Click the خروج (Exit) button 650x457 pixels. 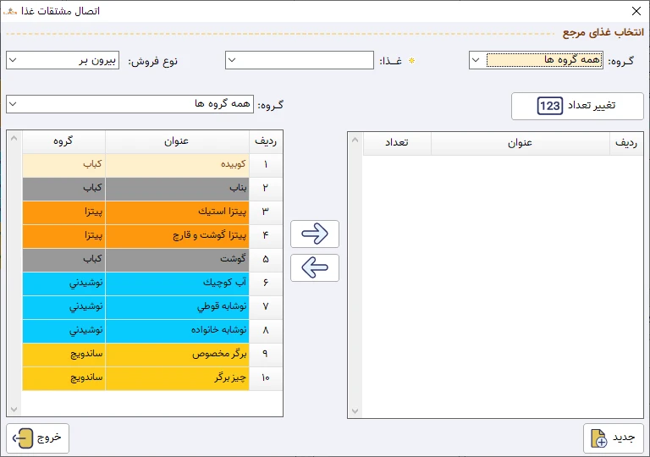pos(38,438)
